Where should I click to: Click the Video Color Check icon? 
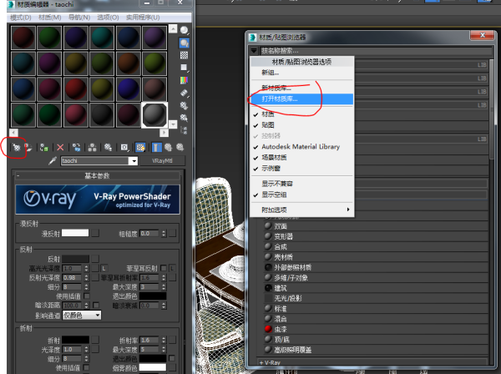pyautogui.click(x=184, y=80)
